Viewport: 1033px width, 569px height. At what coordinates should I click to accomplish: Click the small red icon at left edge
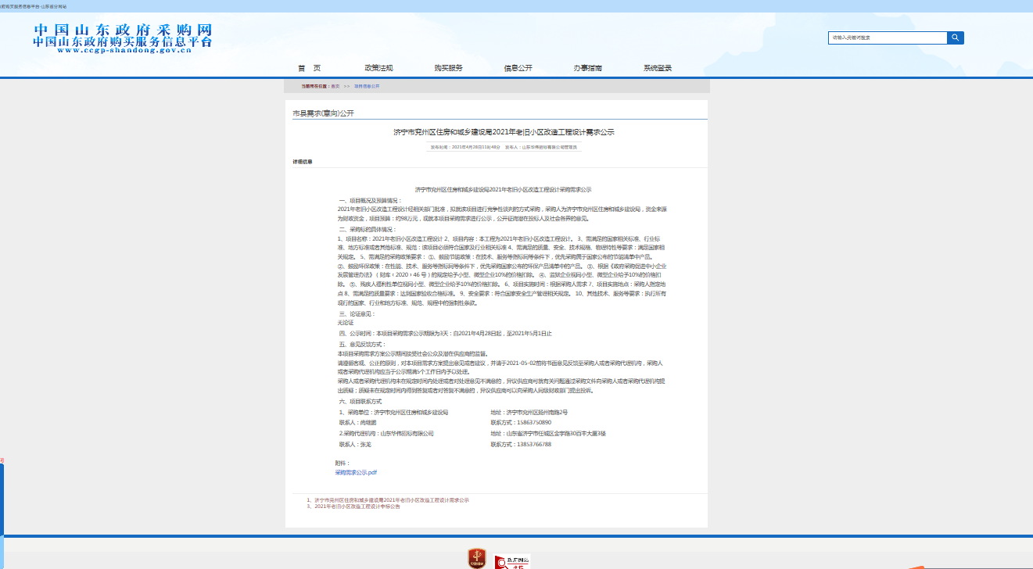[2, 460]
